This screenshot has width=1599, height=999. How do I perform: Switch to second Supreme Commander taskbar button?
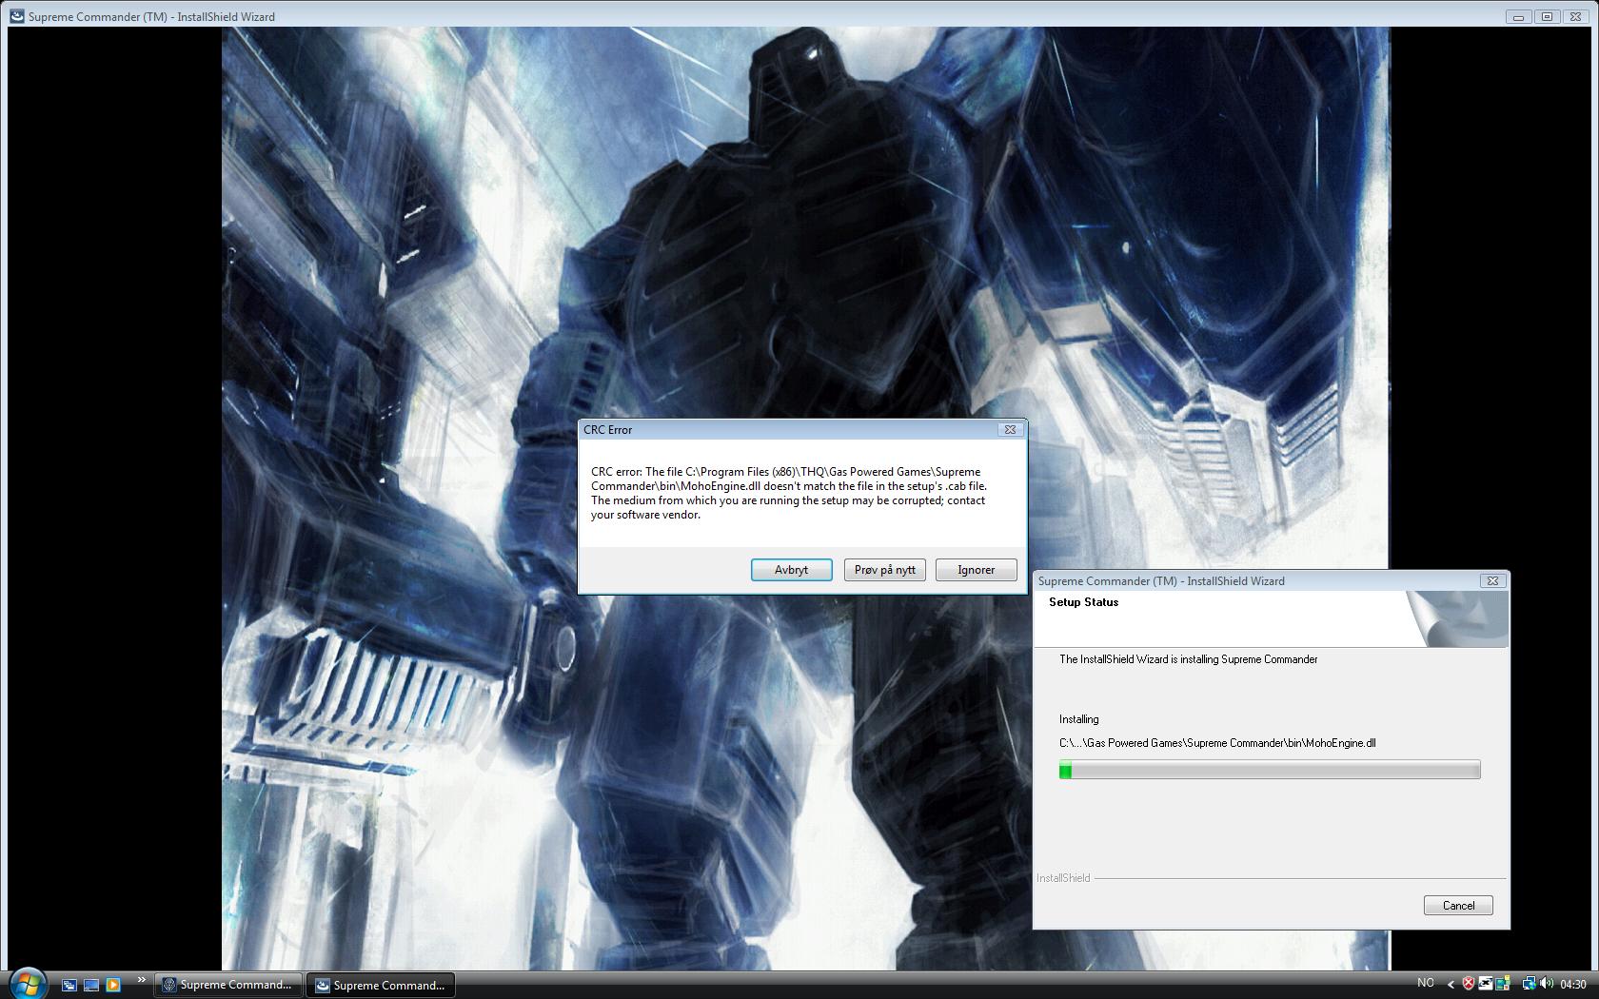381,985
